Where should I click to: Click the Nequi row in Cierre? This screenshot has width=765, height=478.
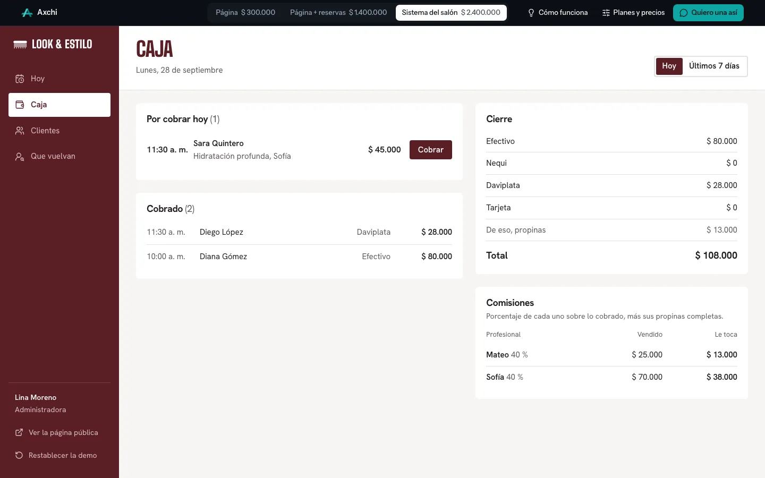click(611, 163)
